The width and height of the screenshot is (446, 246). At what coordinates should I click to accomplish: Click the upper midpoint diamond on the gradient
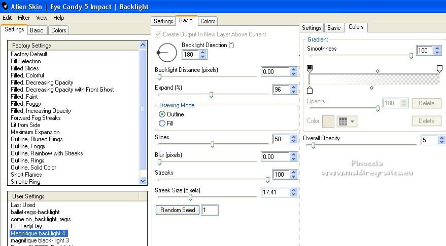coord(378,71)
